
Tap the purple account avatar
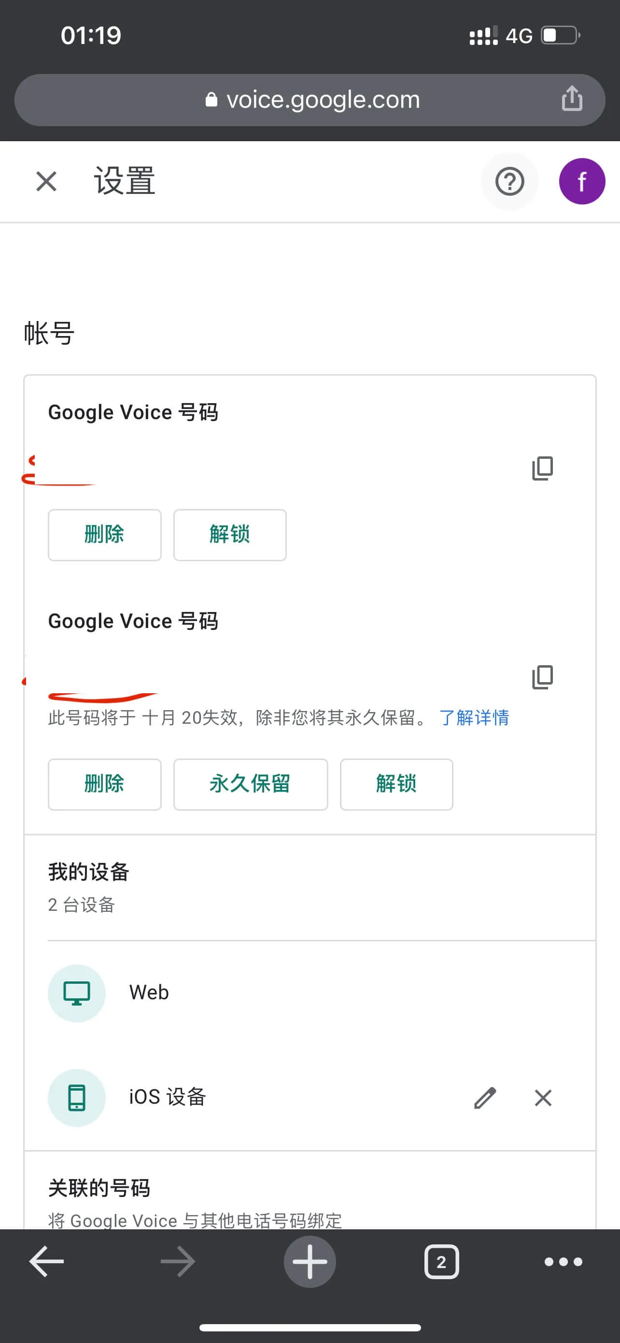[x=581, y=181]
